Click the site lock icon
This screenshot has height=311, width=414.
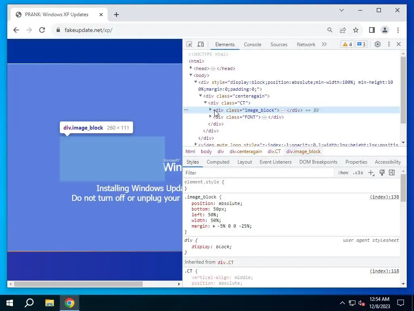[58, 30]
